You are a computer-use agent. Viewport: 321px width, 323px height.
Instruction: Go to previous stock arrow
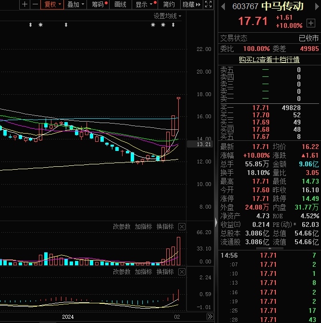(x=223, y=7)
